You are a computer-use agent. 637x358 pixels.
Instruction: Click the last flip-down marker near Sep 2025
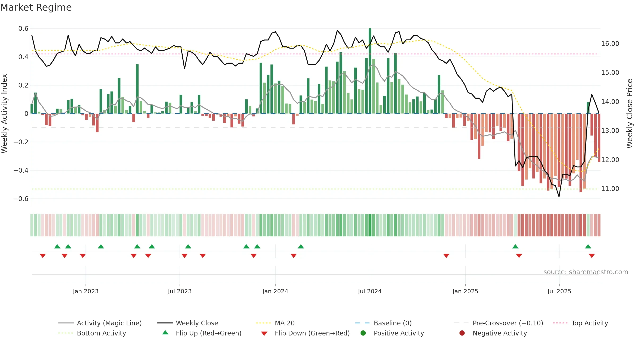coord(592,256)
